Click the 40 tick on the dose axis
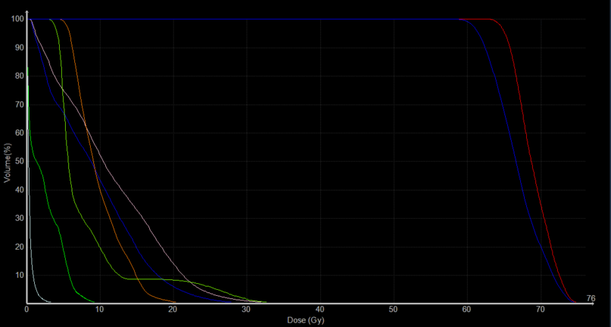The width and height of the screenshot is (611, 327). click(x=320, y=310)
